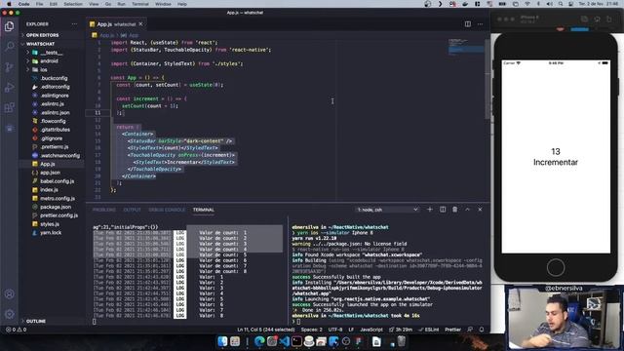Viewport: 624px width, 351px height.
Task: Create a new terminal with plus icon
Action: pyautogui.click(x=430, y=210)
